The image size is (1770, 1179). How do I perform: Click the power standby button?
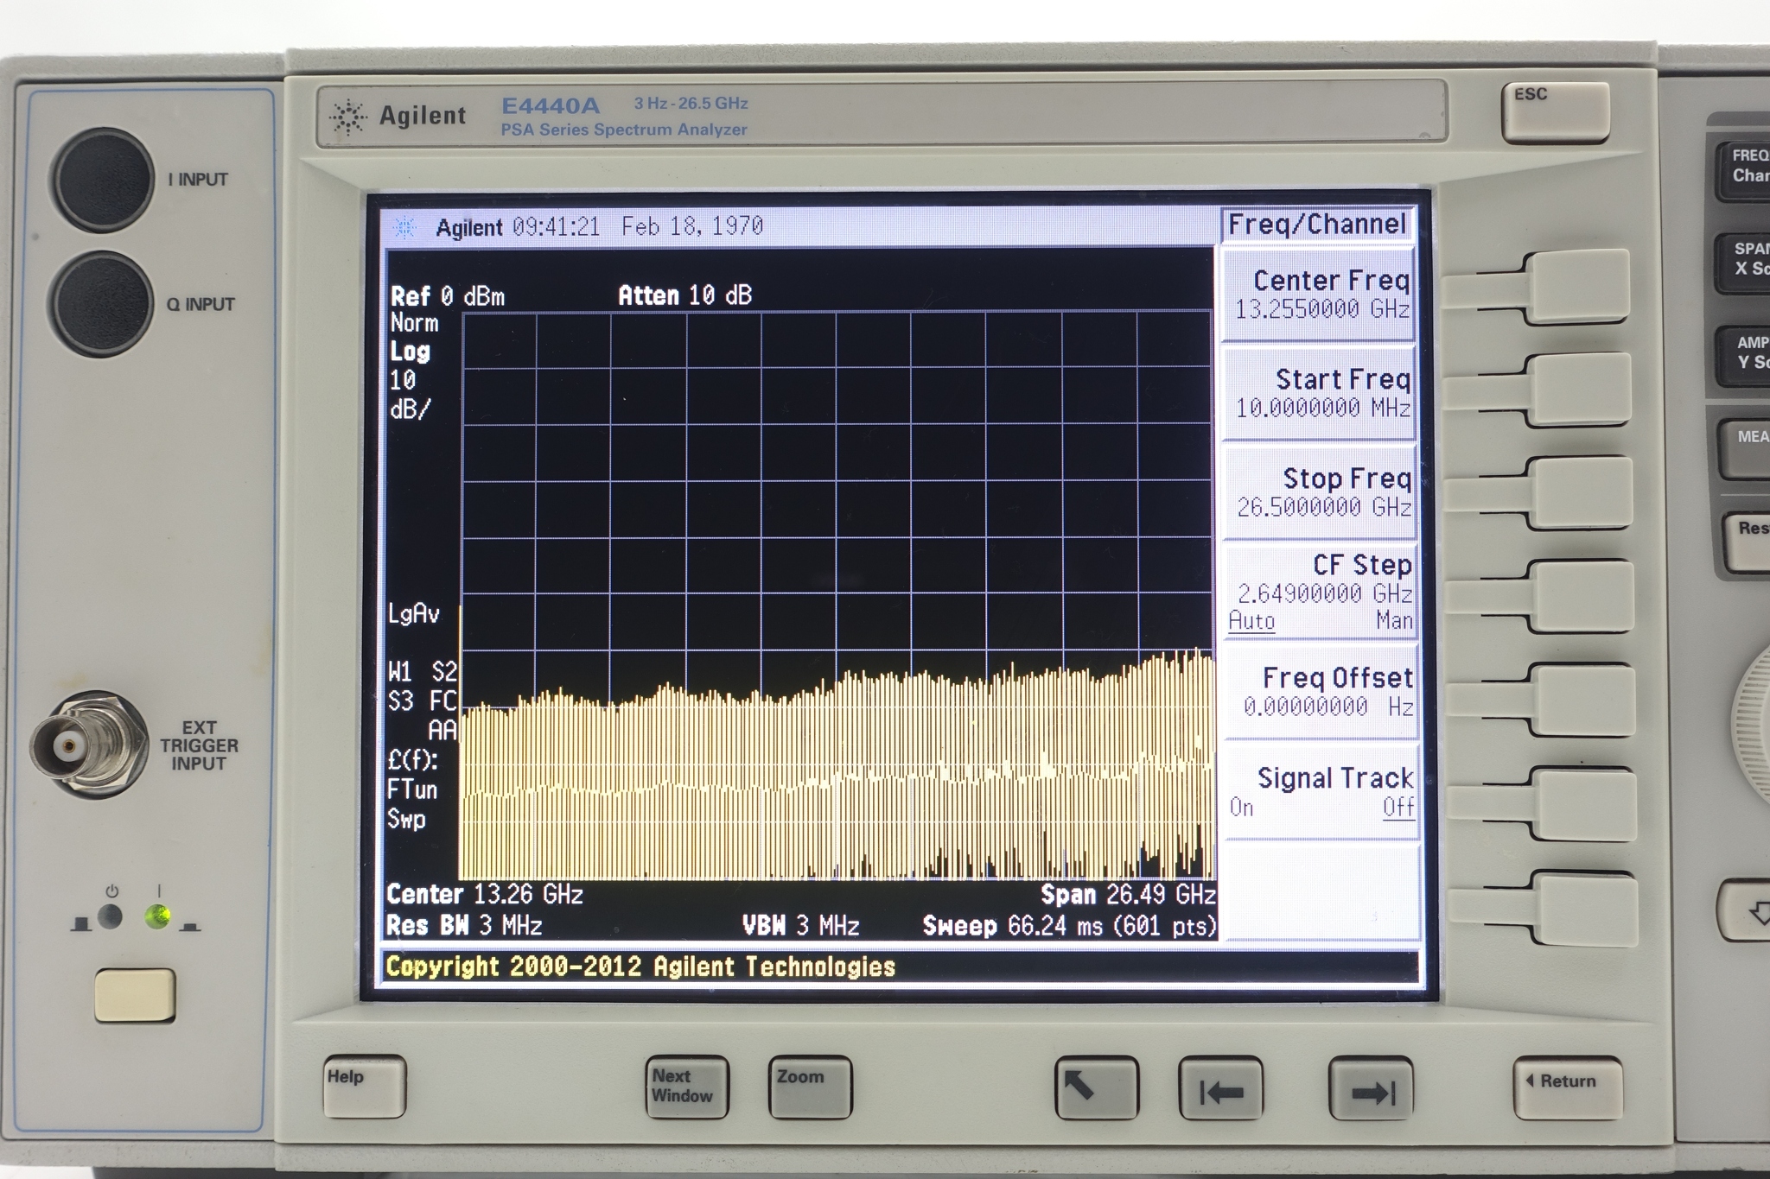coord(135,995)
